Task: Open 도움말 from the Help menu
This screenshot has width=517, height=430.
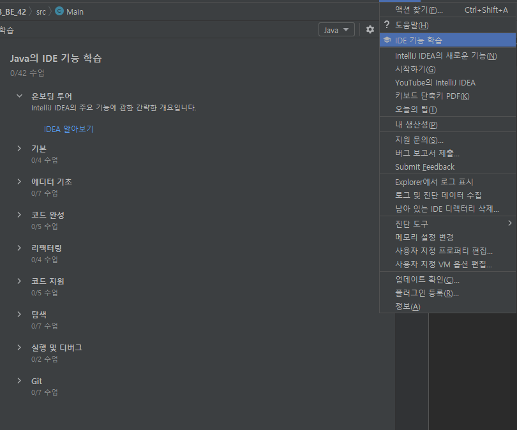Action: [x=448, y=25]
